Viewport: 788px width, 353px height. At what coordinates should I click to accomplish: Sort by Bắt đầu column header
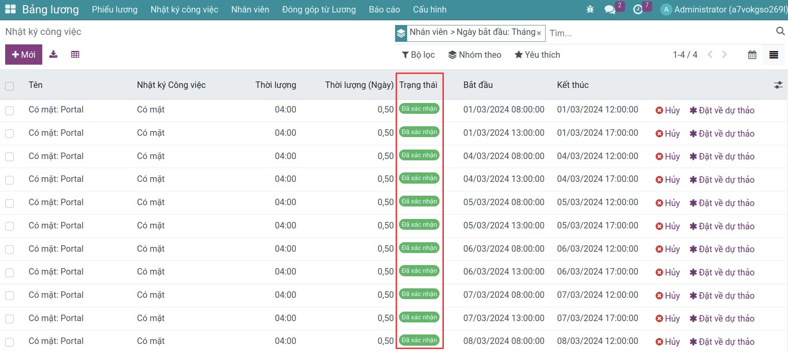point(478,85)
